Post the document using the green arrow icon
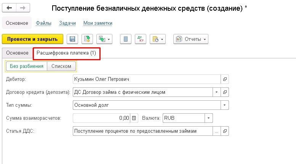This screenshot has width=296, height=164. [x=87, y=39]
